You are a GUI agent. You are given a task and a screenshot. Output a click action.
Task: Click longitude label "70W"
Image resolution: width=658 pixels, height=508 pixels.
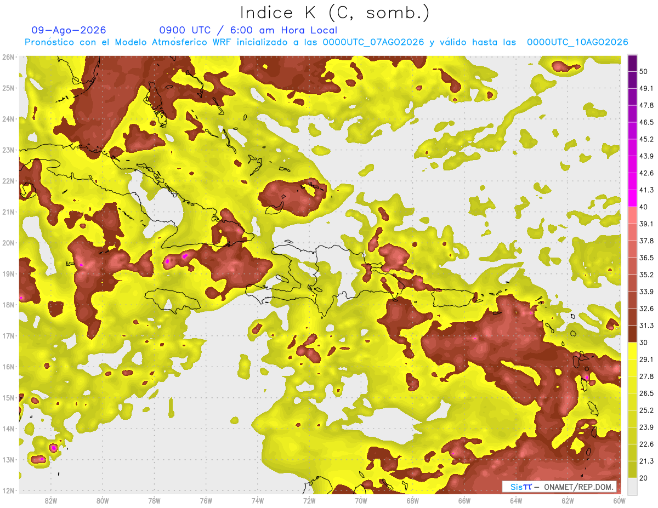coord(361,501)
